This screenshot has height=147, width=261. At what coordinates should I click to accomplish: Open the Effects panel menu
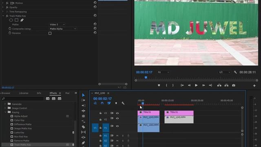pyautogui.click(x=60, y=93)
